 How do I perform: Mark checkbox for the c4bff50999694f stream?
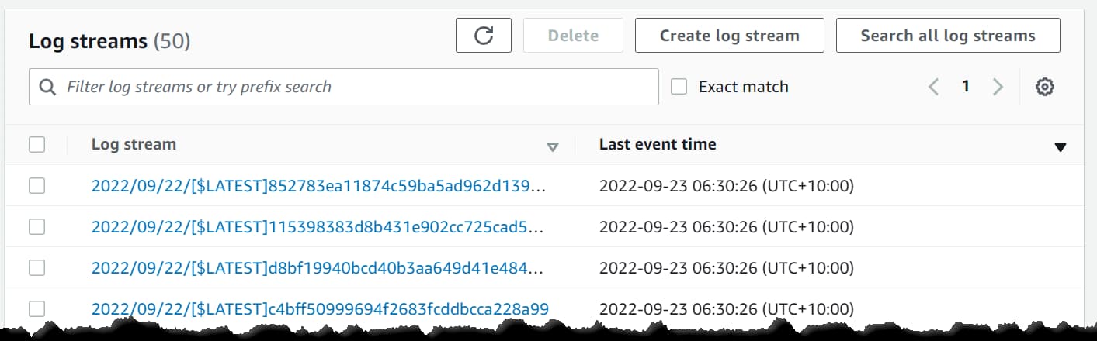36,309
